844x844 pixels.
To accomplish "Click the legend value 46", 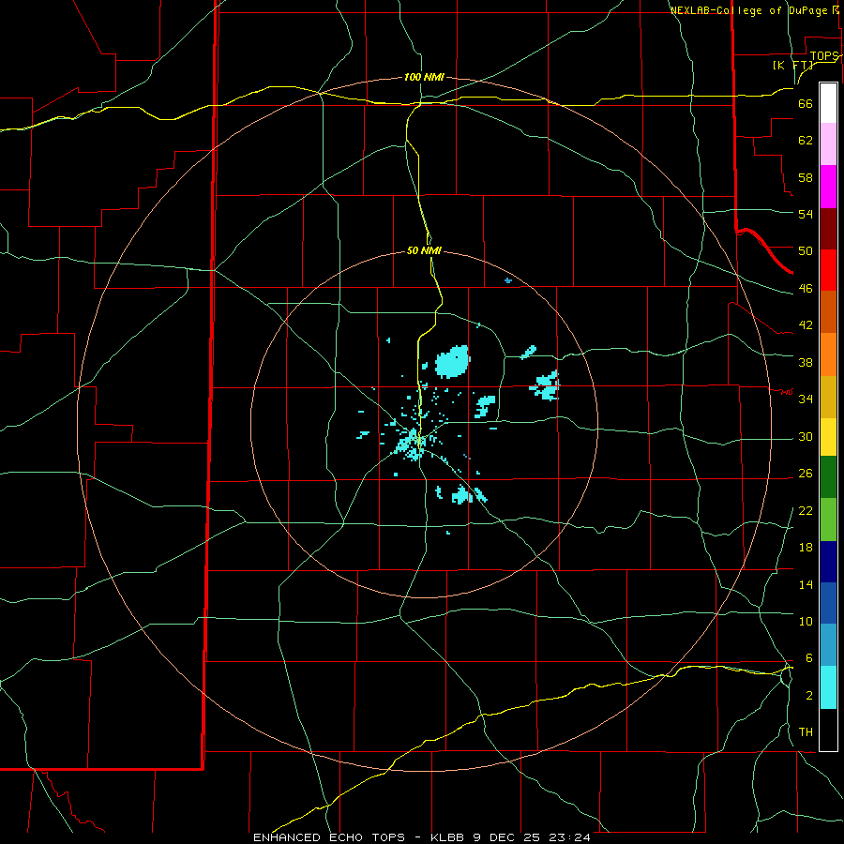I will (x=806, y=289).
